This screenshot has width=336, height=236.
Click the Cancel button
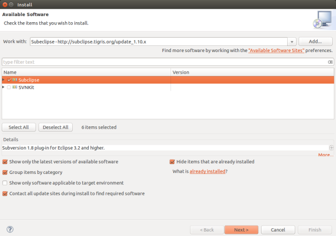(x=278, y=230)
